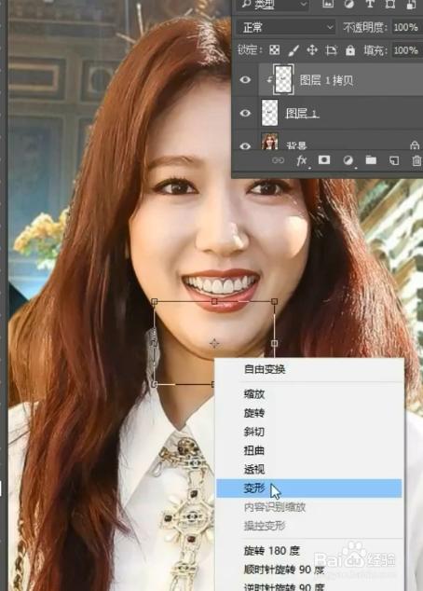Select 变形 warp menu item
This screenshot has height=591, width=423.
point(309,488)
